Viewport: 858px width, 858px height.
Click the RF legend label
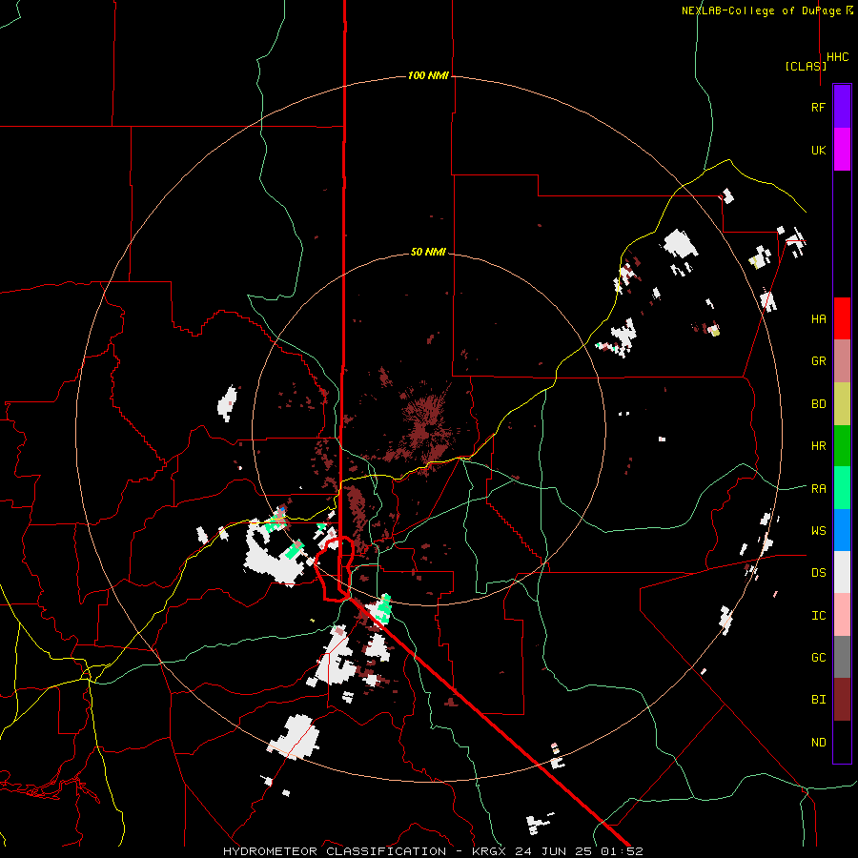pos(818,107)
